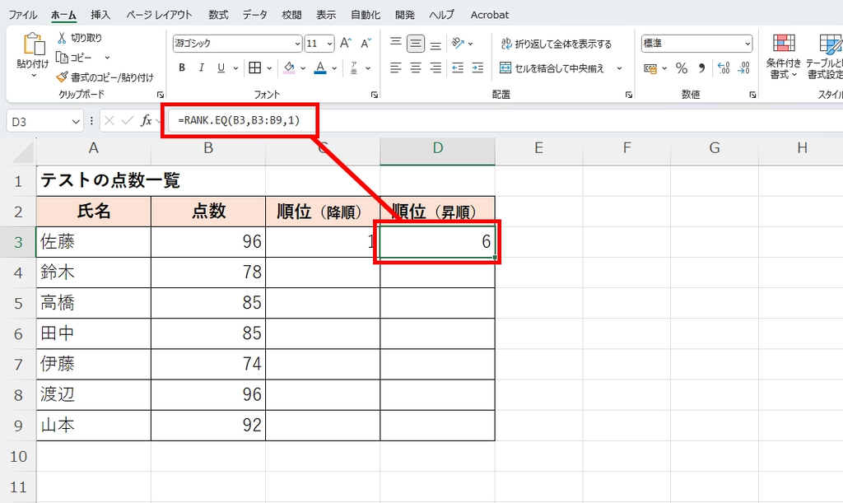Expand the fill color dropdown arrow
Image resolution: width=843 pixels, height=503 pixels.
click(303, 68)
